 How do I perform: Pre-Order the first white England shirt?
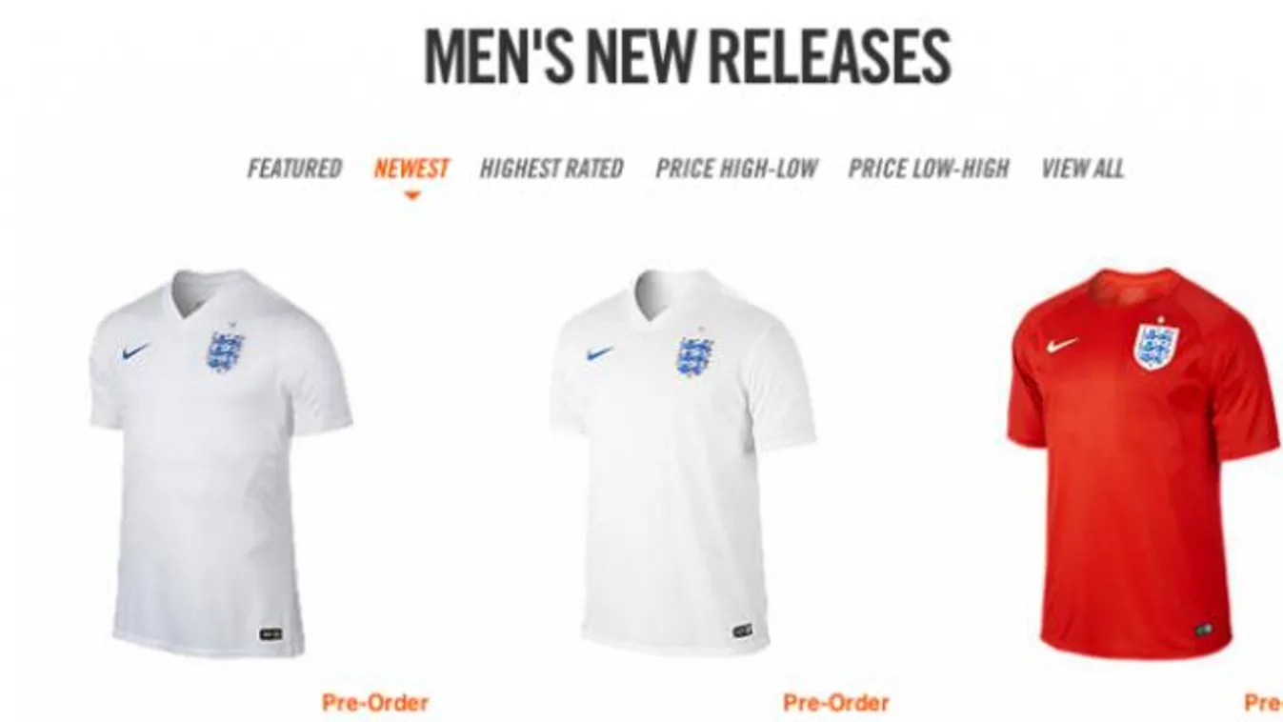(x=375, y=703)
